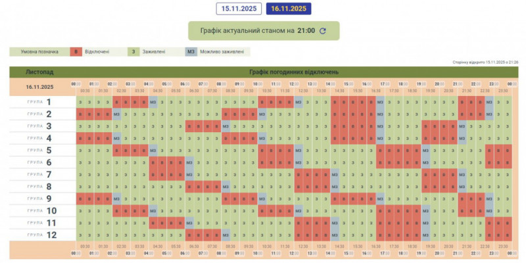Click the refresh icon next to 21:00
The width and height of the screenshot is (526, 263).
point(323,30)
